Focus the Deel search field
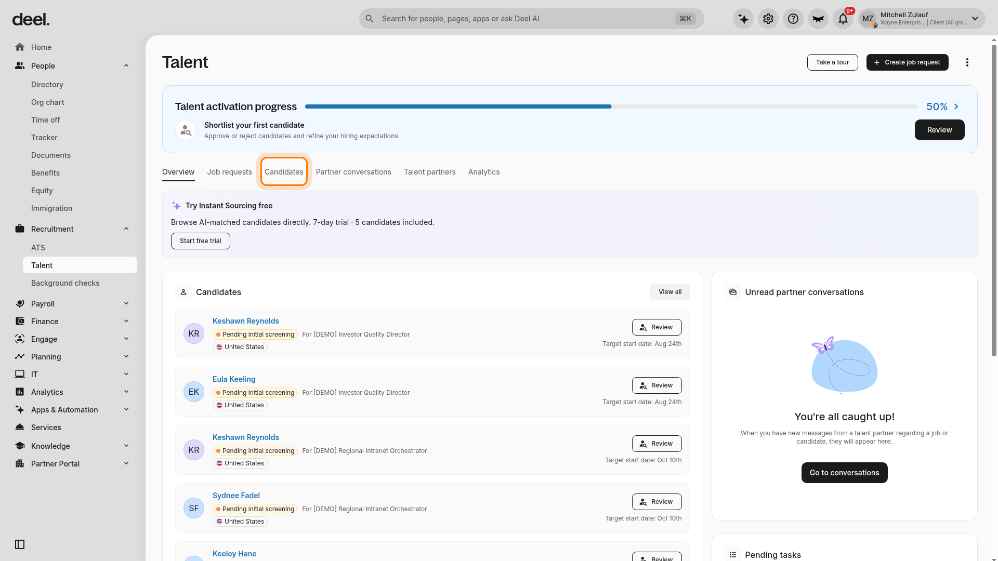Viewport: 998px width, 561px height. 531,19
